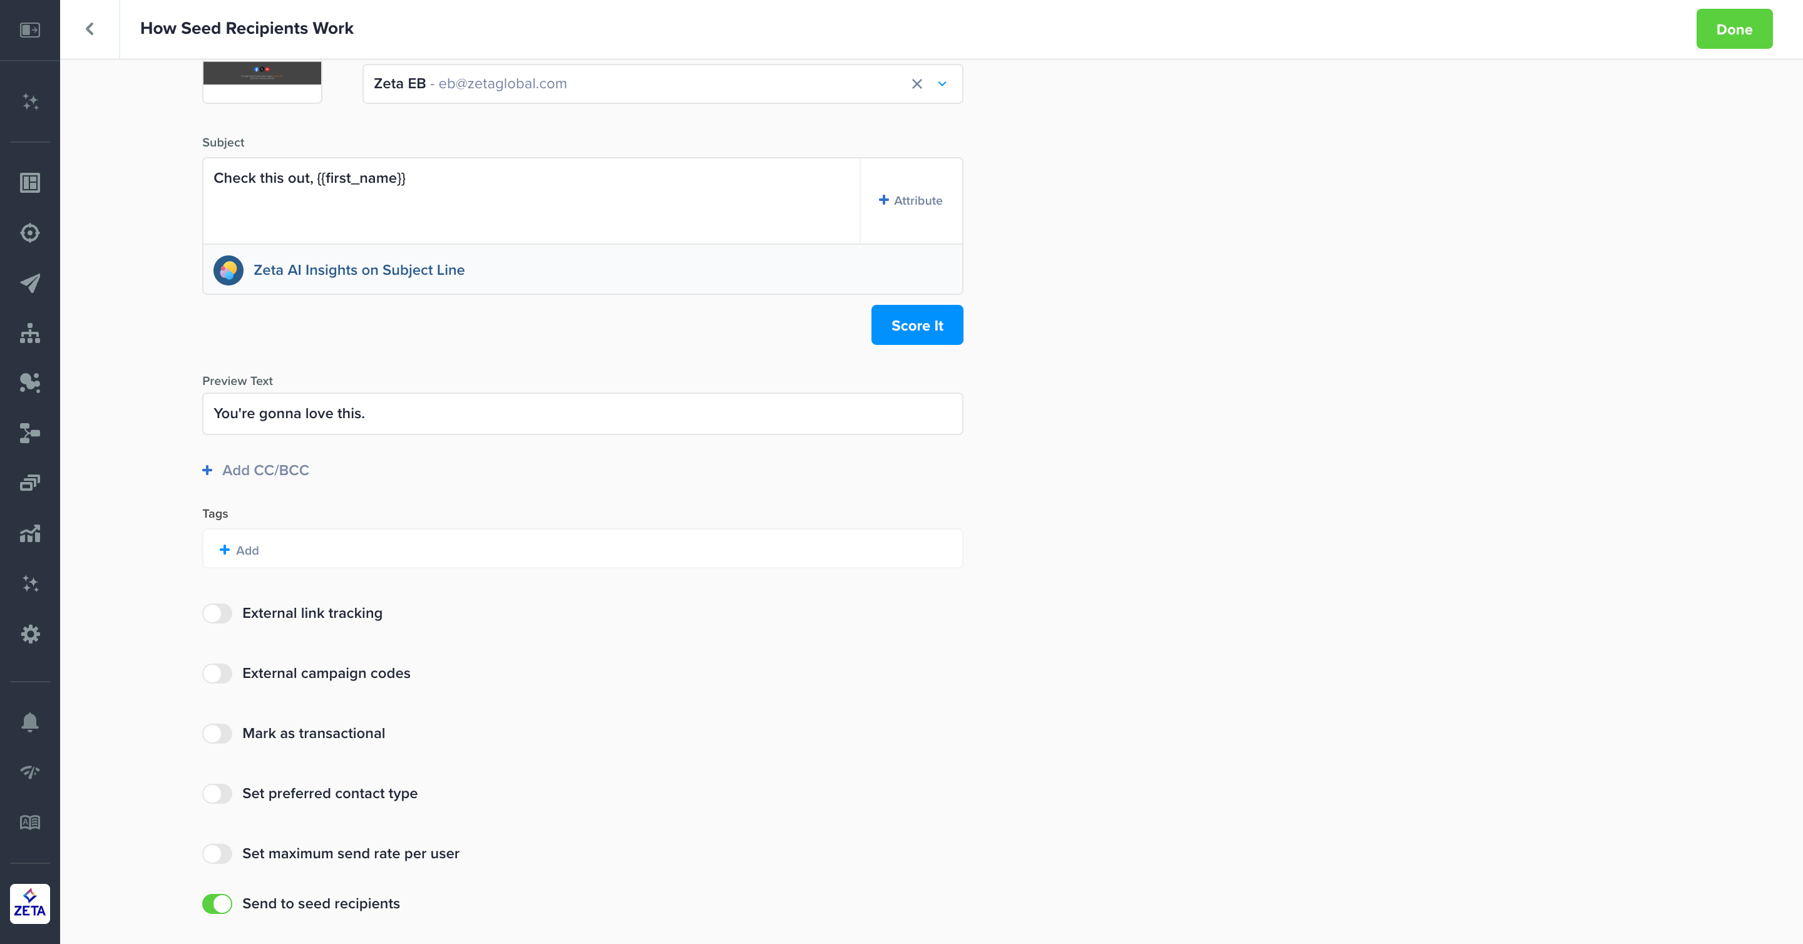Turn on Mark as transactional toggle
Image resolution: width=1803 pixels, height=944 pixels.
[x=217, y=734]
